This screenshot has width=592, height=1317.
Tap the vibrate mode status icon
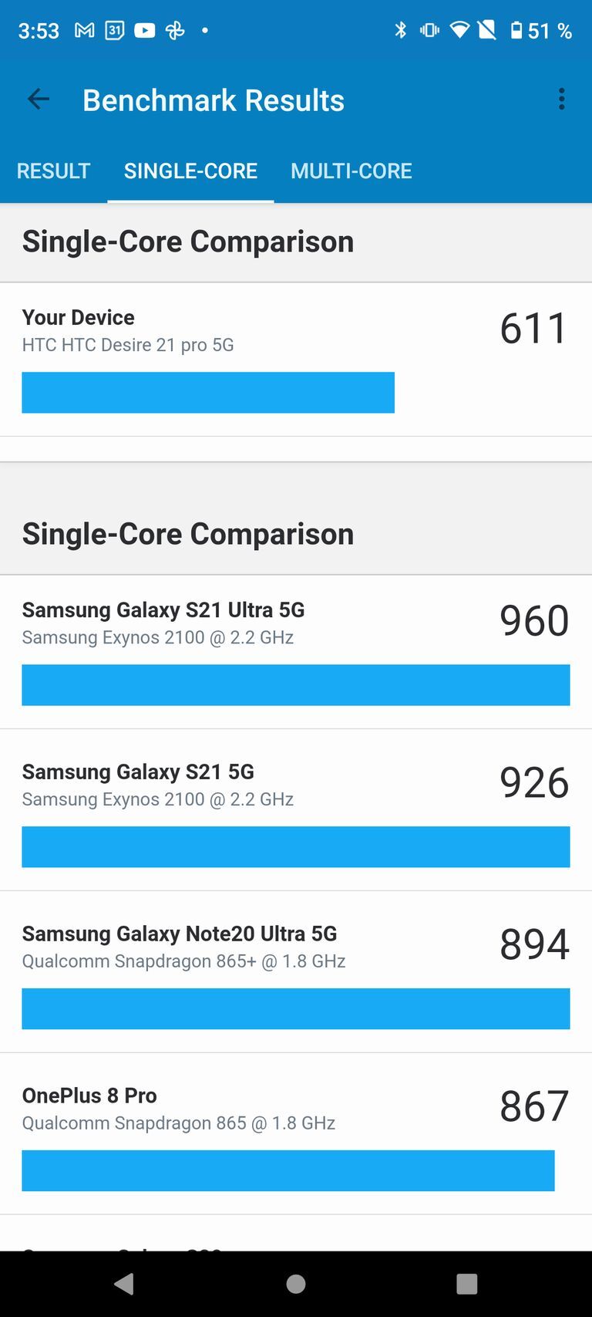429,30
